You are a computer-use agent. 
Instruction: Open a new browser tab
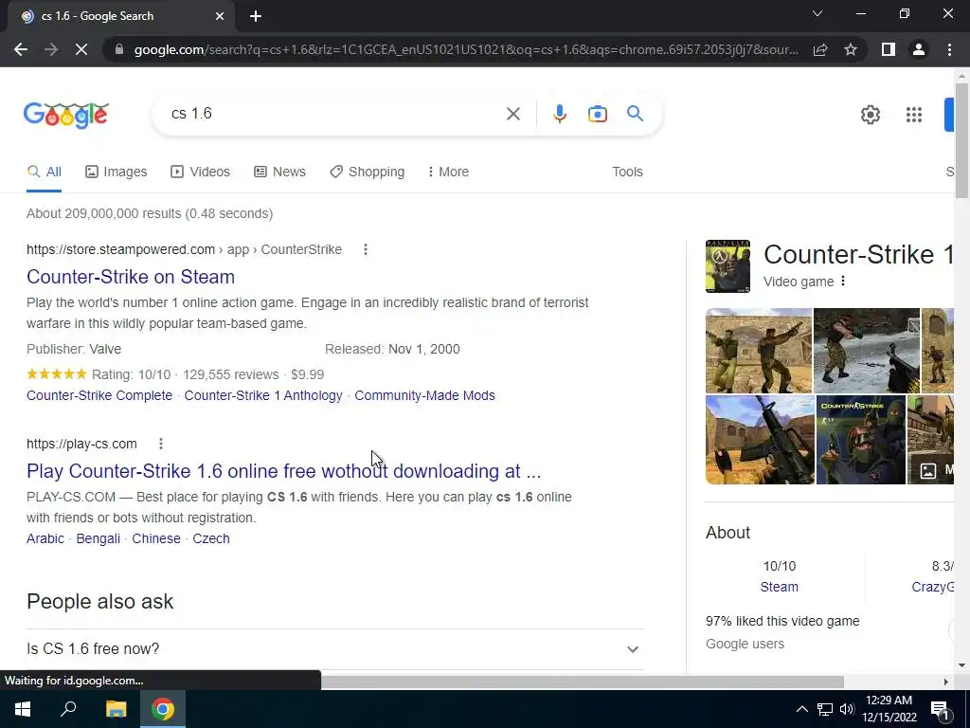(256, 16)
